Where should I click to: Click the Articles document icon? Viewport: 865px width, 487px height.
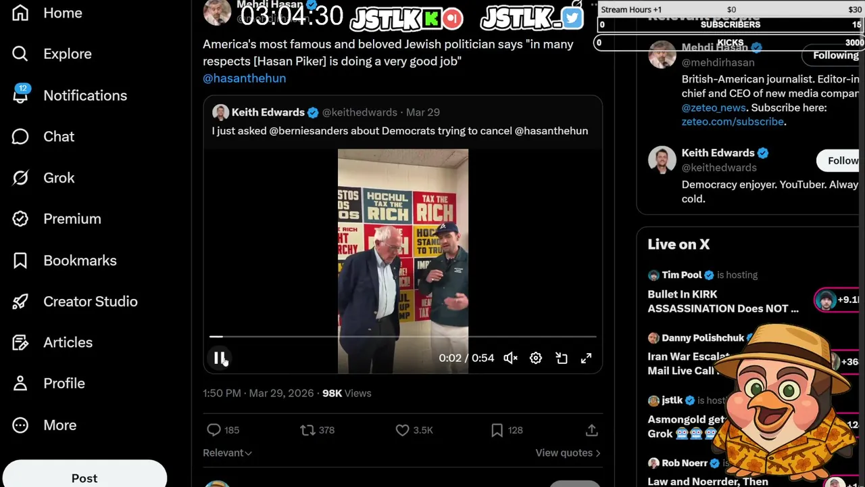click(20, 343)
